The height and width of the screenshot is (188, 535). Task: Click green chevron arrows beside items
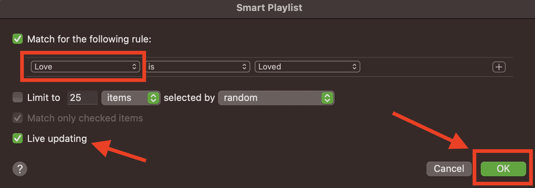[x=153, y=98]
